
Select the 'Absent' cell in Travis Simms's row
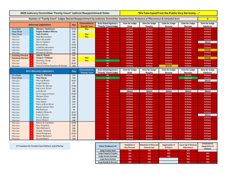[x=207, y=115]
